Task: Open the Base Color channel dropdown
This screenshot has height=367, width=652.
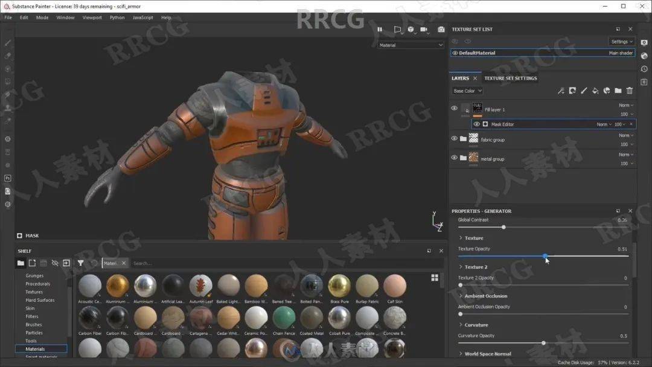Action: tap(467, 91)
